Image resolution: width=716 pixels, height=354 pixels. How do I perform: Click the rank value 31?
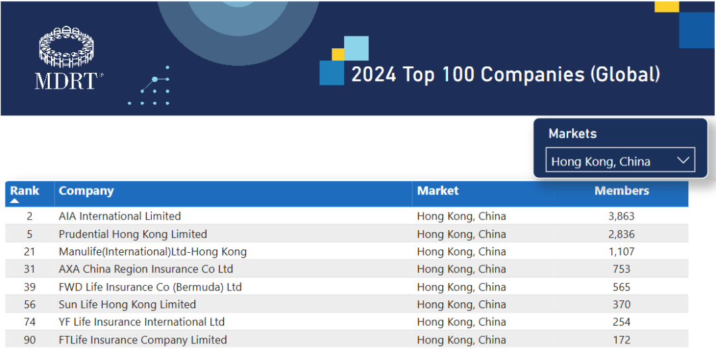coord(29,269)
